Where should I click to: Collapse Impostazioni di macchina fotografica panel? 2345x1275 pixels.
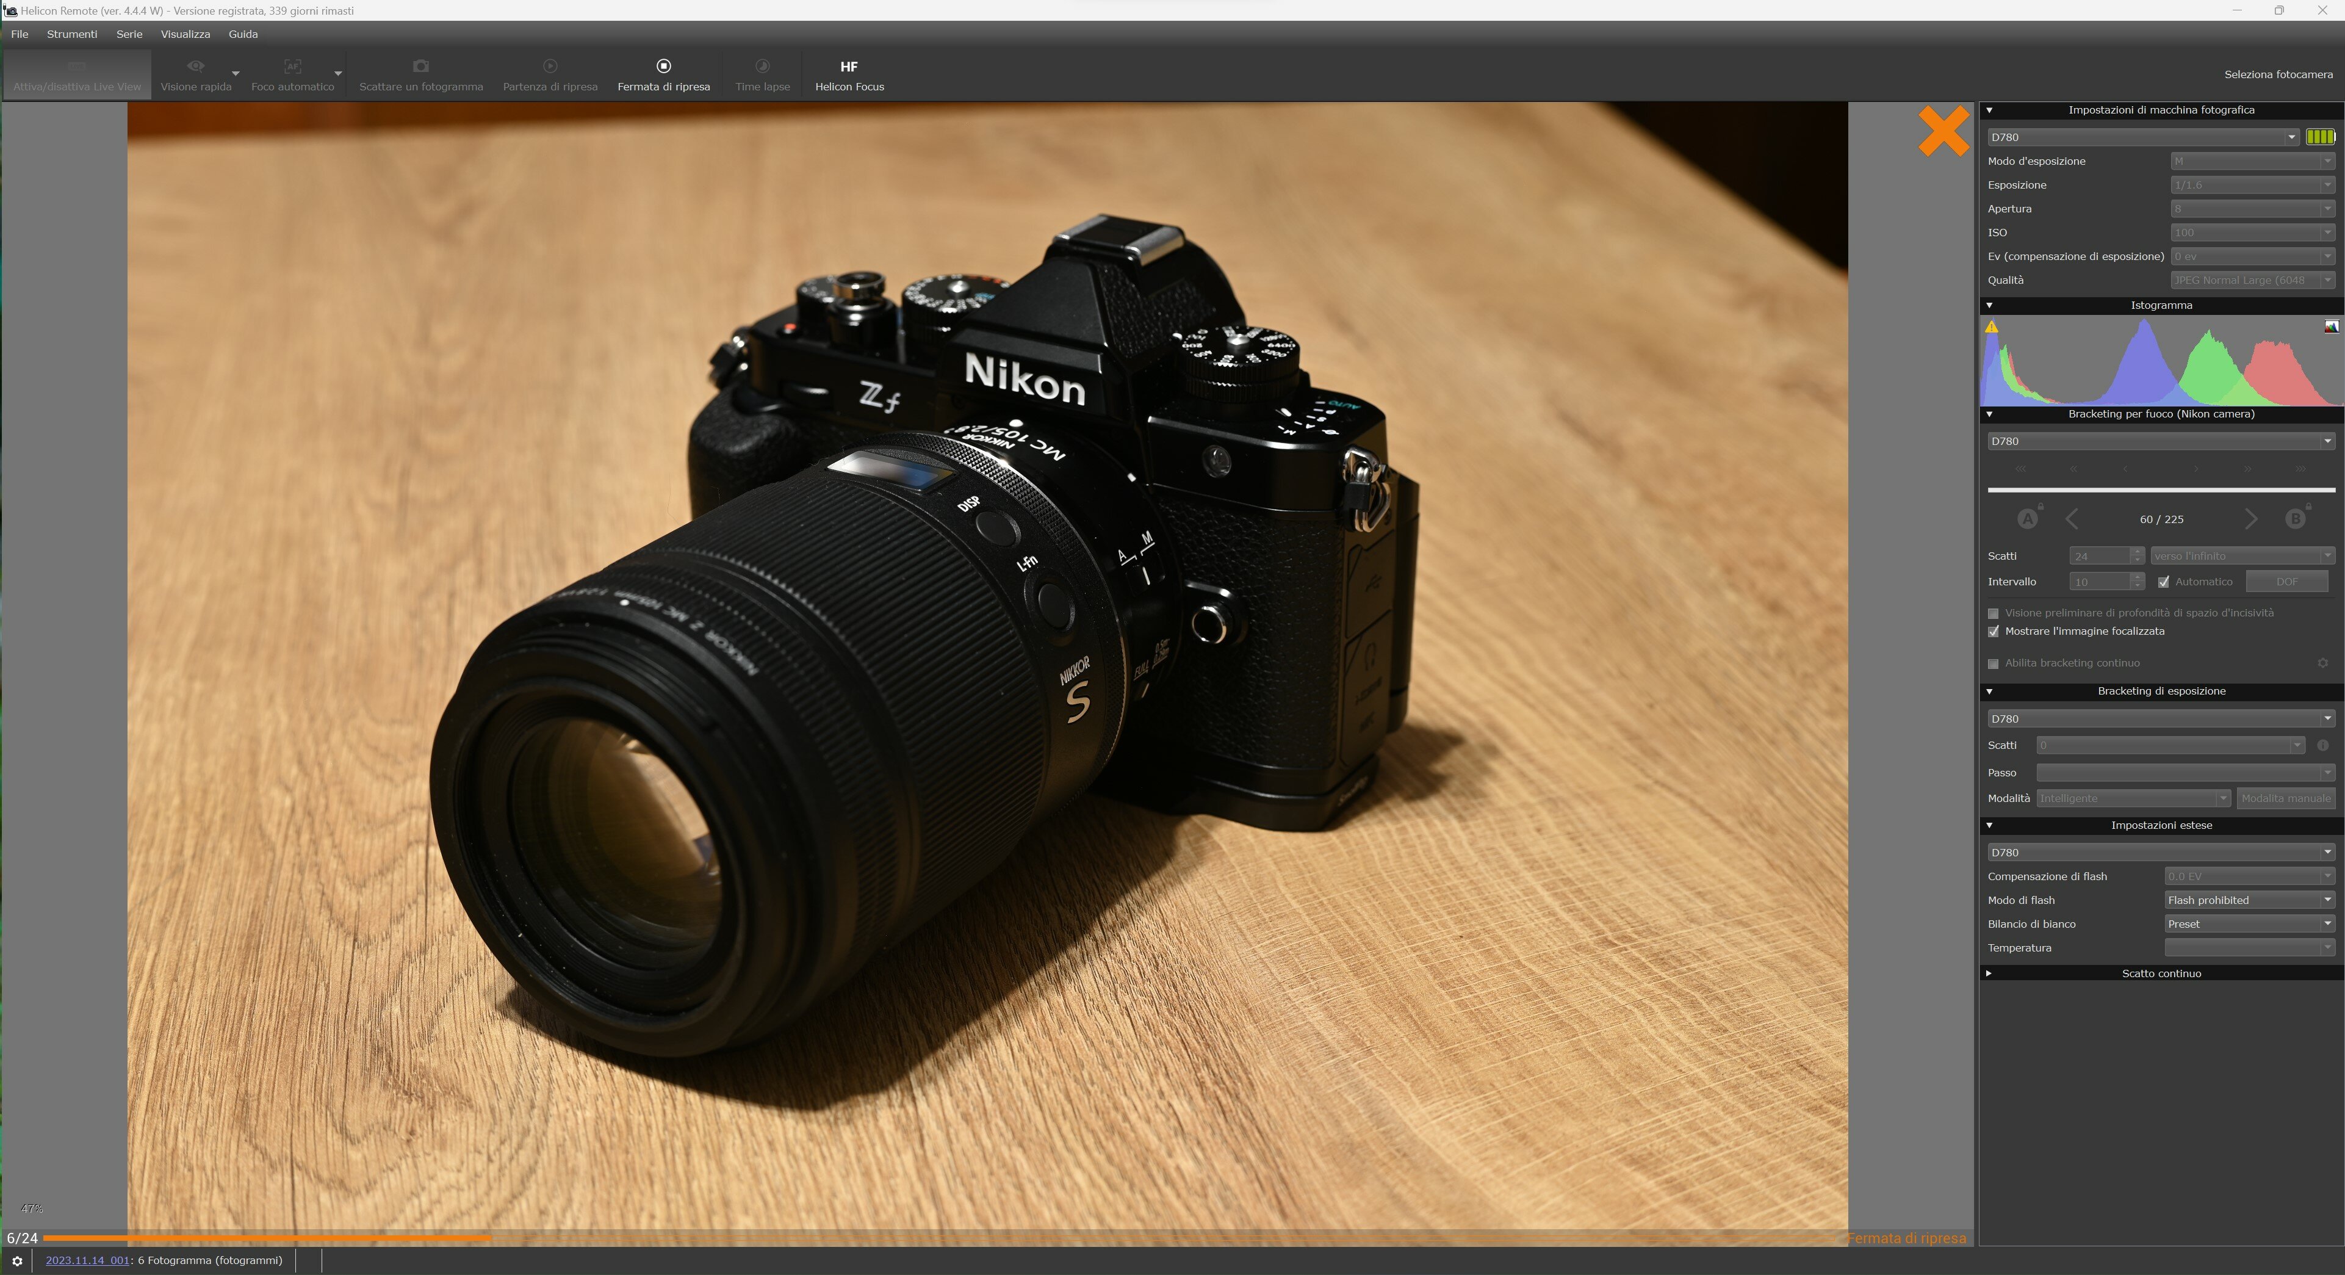pyautogui.click(x=1990, y=110)
